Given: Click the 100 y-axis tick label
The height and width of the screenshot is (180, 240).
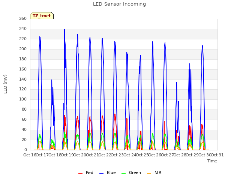Looking at the screenshot, I should 23,99.
